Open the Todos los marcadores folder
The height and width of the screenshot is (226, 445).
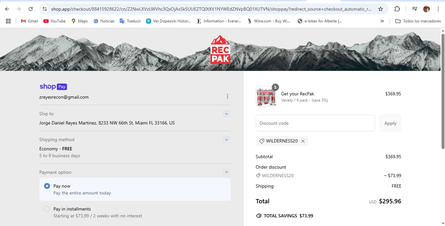418,21
